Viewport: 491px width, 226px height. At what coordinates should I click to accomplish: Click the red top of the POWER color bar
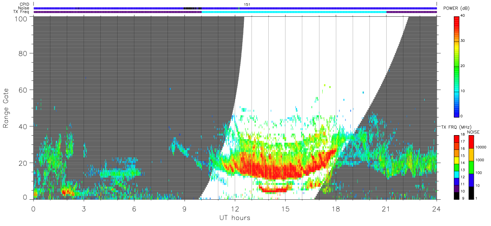click(x=456, y=20)
